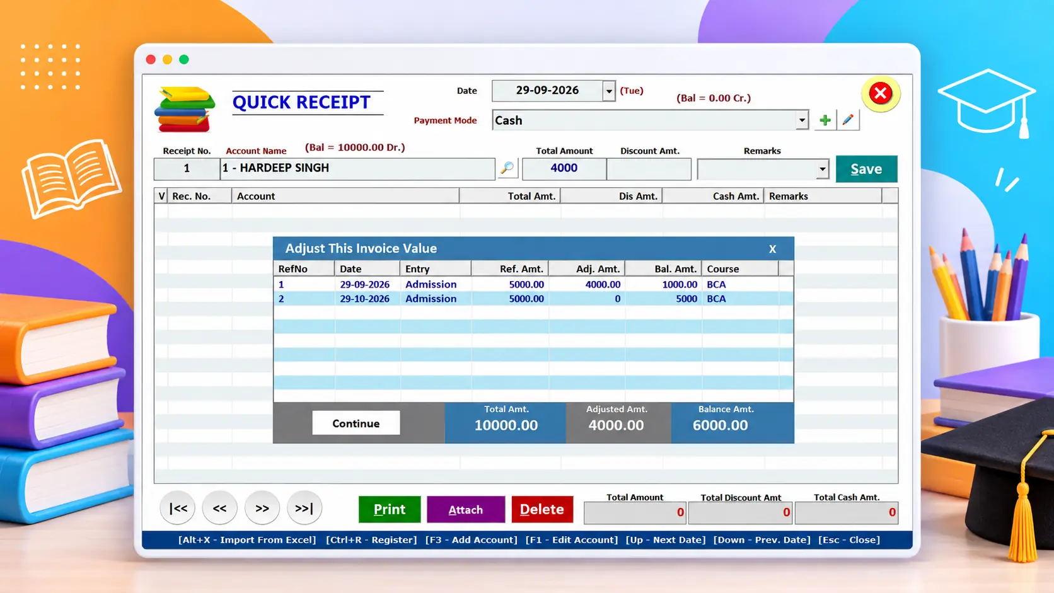Click the magnifier search account icon
The height and width of the screenshot is (593, 1054).
pyautogui.click(x=507, y=168)
